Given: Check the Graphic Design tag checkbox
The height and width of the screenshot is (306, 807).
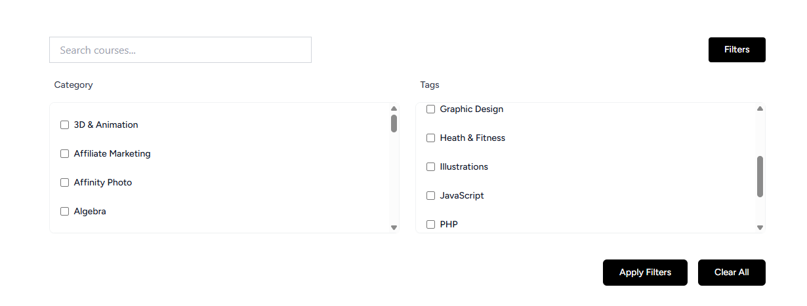Looking at the screenshot, I should (431, 109).
